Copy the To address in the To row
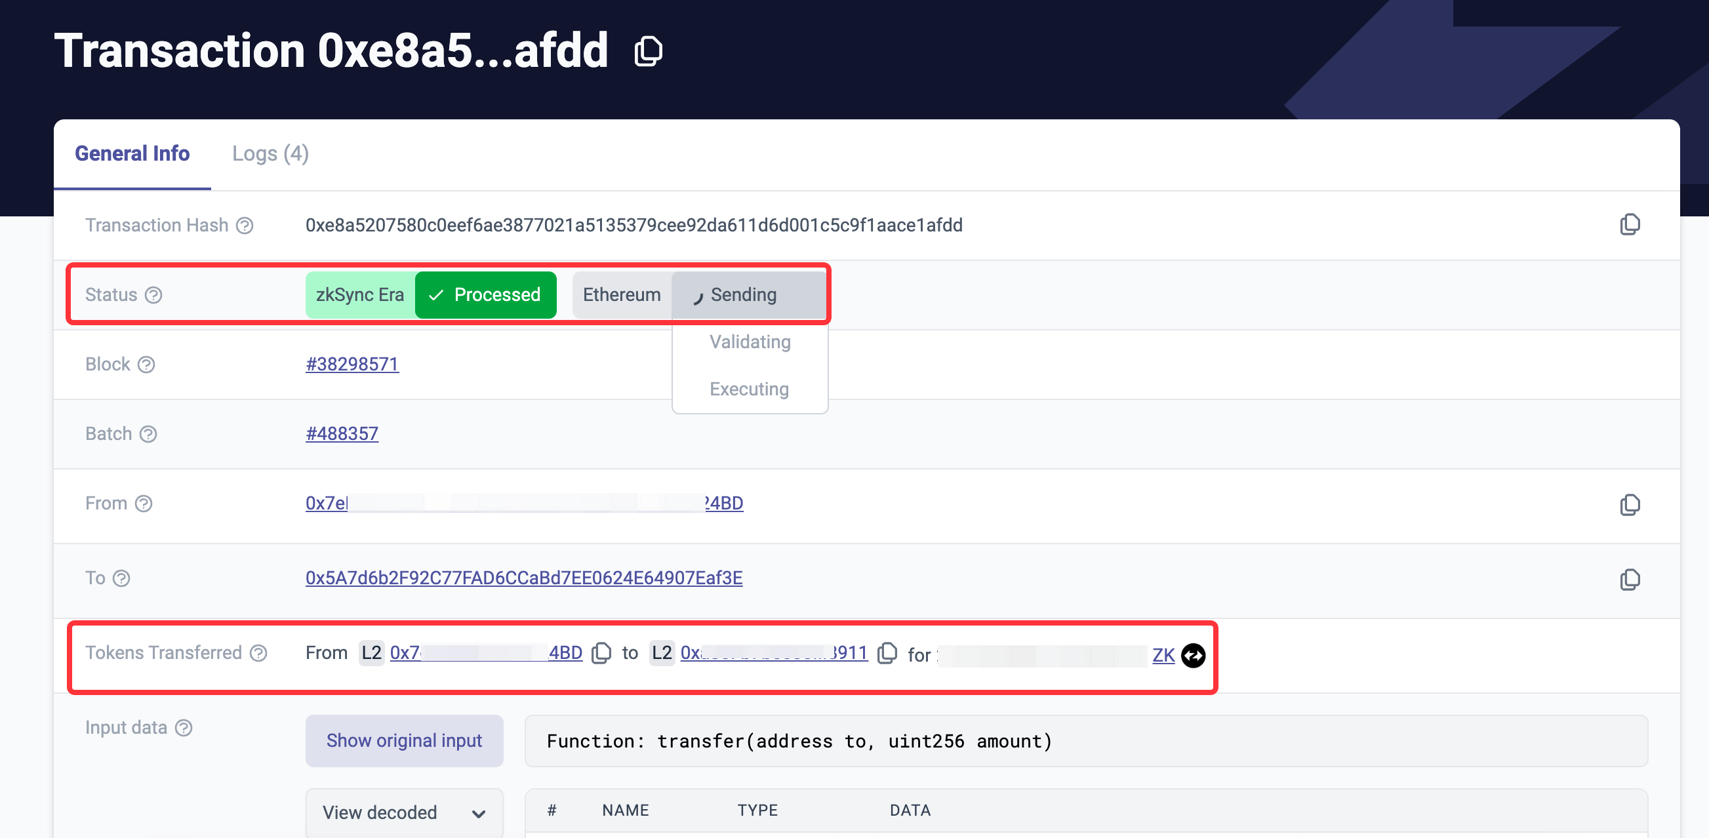Screen dimensions: 1709x838 point(1630,580)
